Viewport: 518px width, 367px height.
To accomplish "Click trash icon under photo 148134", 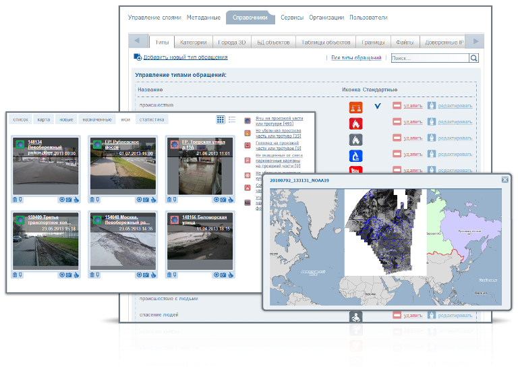I will [x=15, y=200].
